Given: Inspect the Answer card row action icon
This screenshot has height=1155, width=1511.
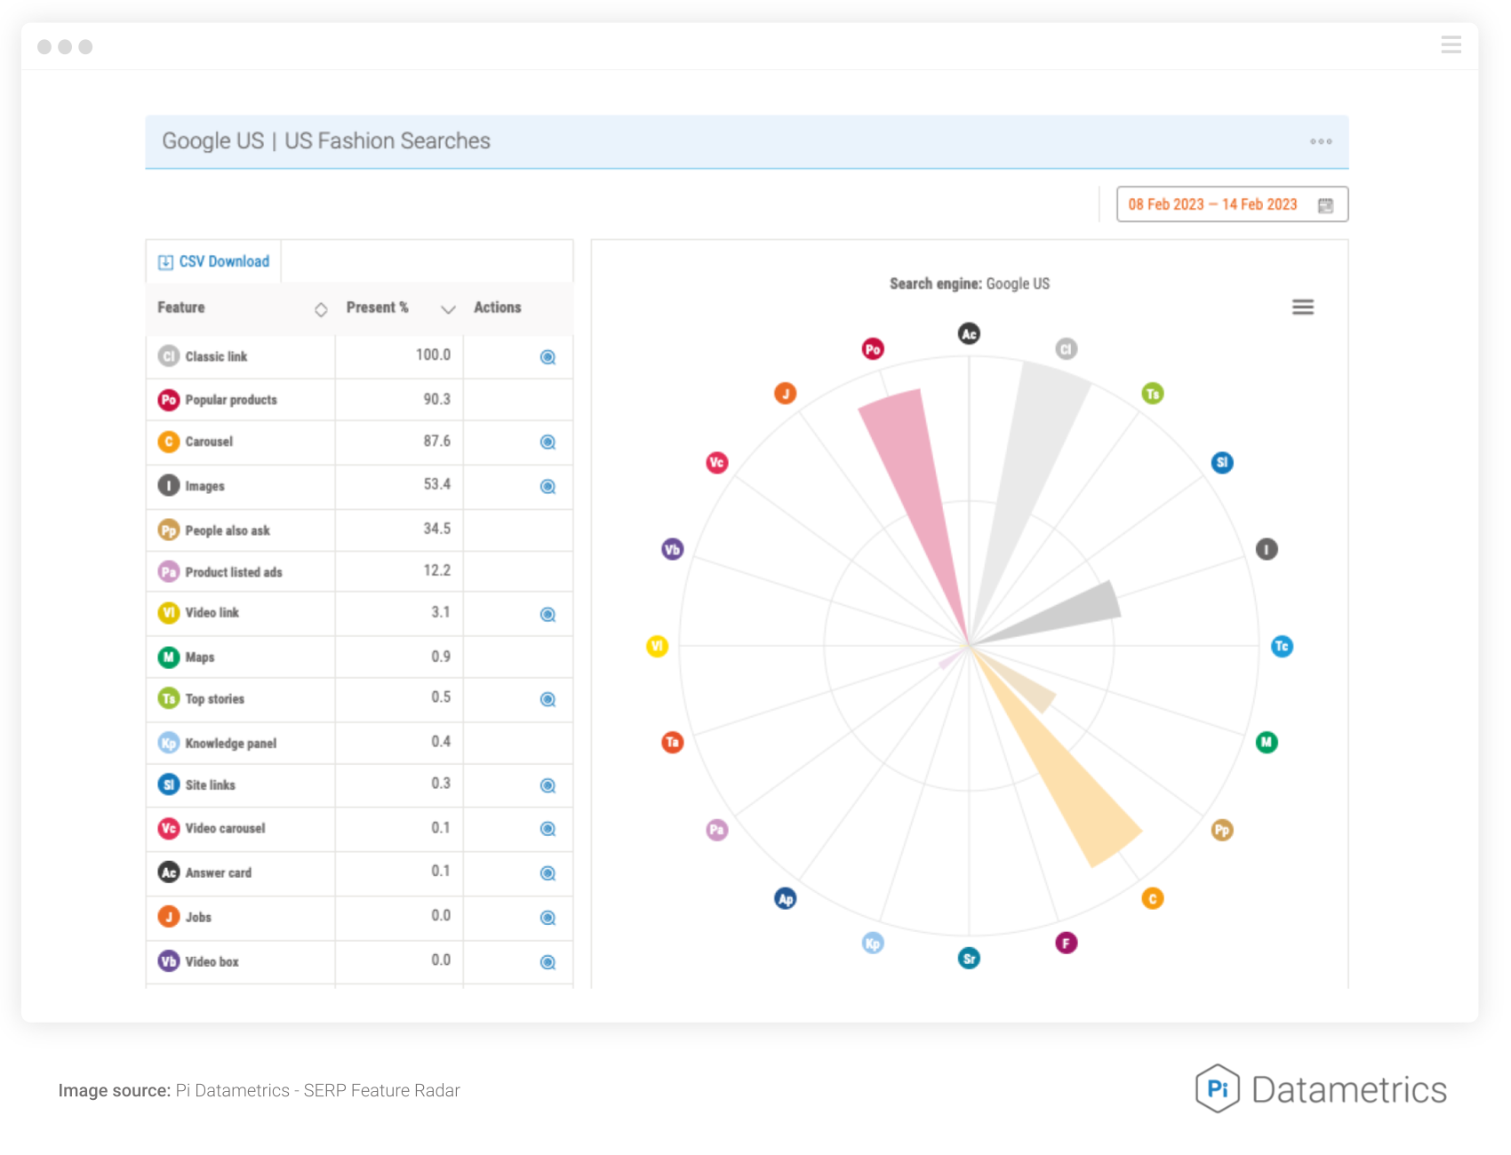Looking at the screenshot, I should [x=548, y=873].
